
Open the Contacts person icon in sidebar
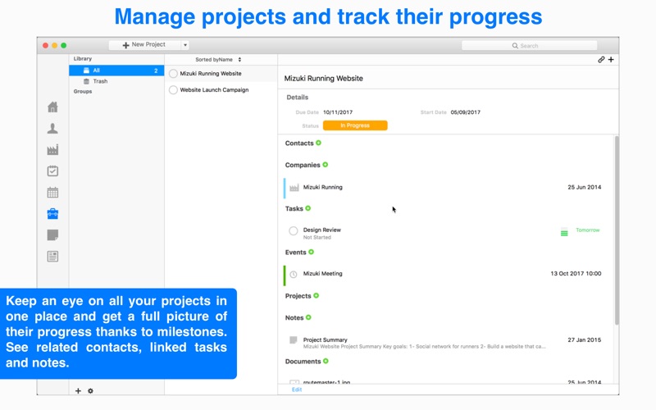[52, 129]
